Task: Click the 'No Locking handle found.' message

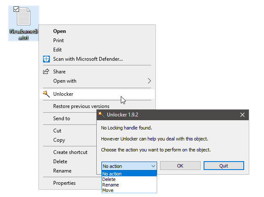Action: [x=126, y=128]
